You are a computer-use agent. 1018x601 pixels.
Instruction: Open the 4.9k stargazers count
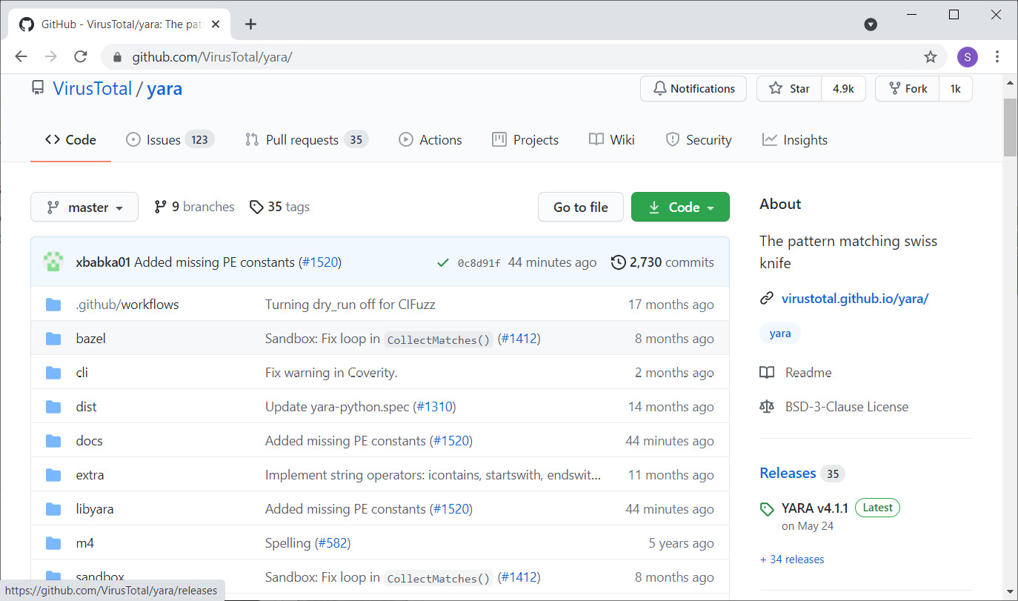844,89
